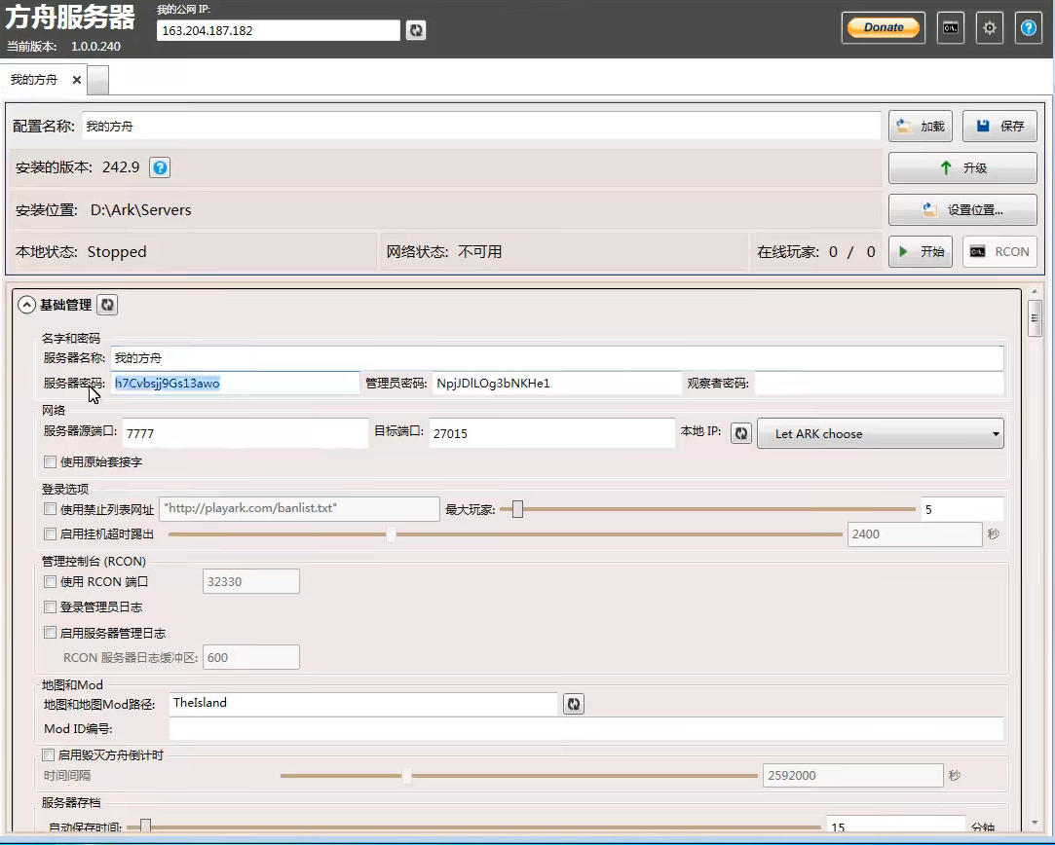Click the 自动保存时间 slider handle
Image resolution: width=1055 pixels, height=845 pixels.
145,827
